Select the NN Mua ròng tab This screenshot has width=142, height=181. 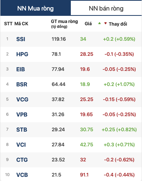click(x=35, y=8)
